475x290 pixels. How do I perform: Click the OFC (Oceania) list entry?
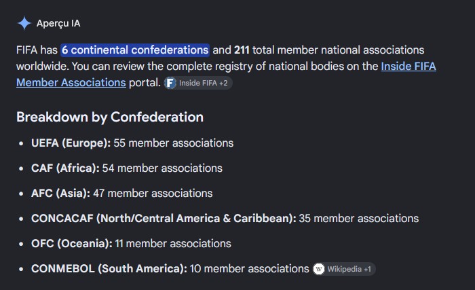point(131,244)
